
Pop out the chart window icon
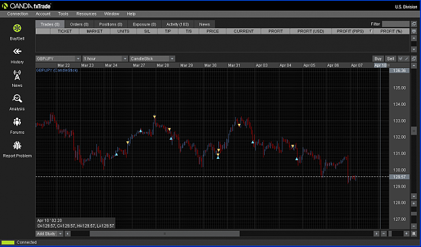(x=414, y=59)
